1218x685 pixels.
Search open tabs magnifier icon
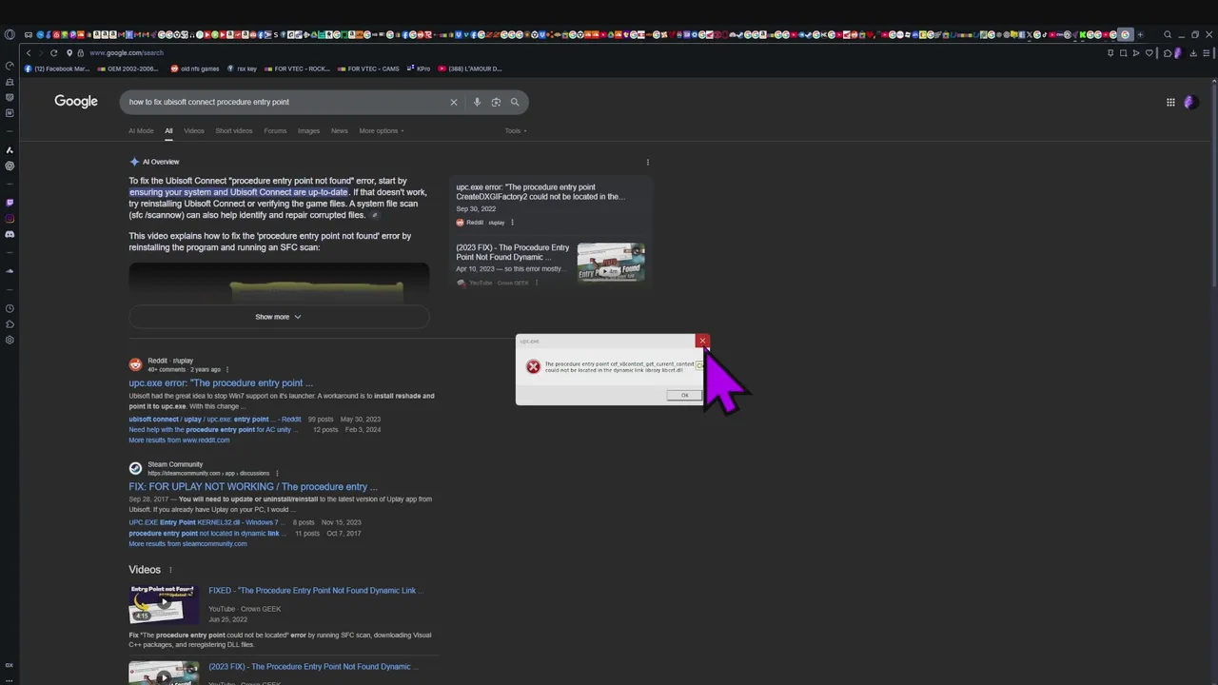pyautogui.click(x=1168, y=34)
